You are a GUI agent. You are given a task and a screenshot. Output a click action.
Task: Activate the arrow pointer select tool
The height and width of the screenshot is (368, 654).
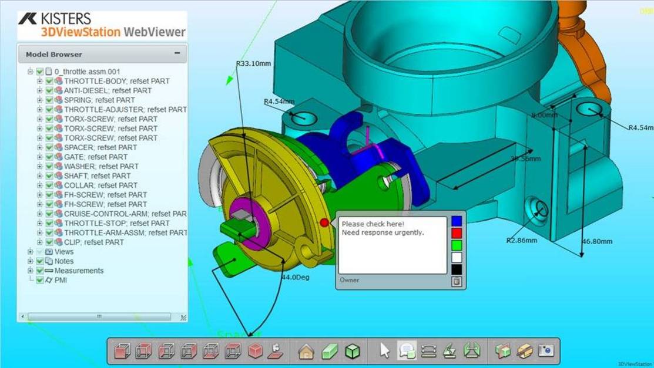click(384, 351)
